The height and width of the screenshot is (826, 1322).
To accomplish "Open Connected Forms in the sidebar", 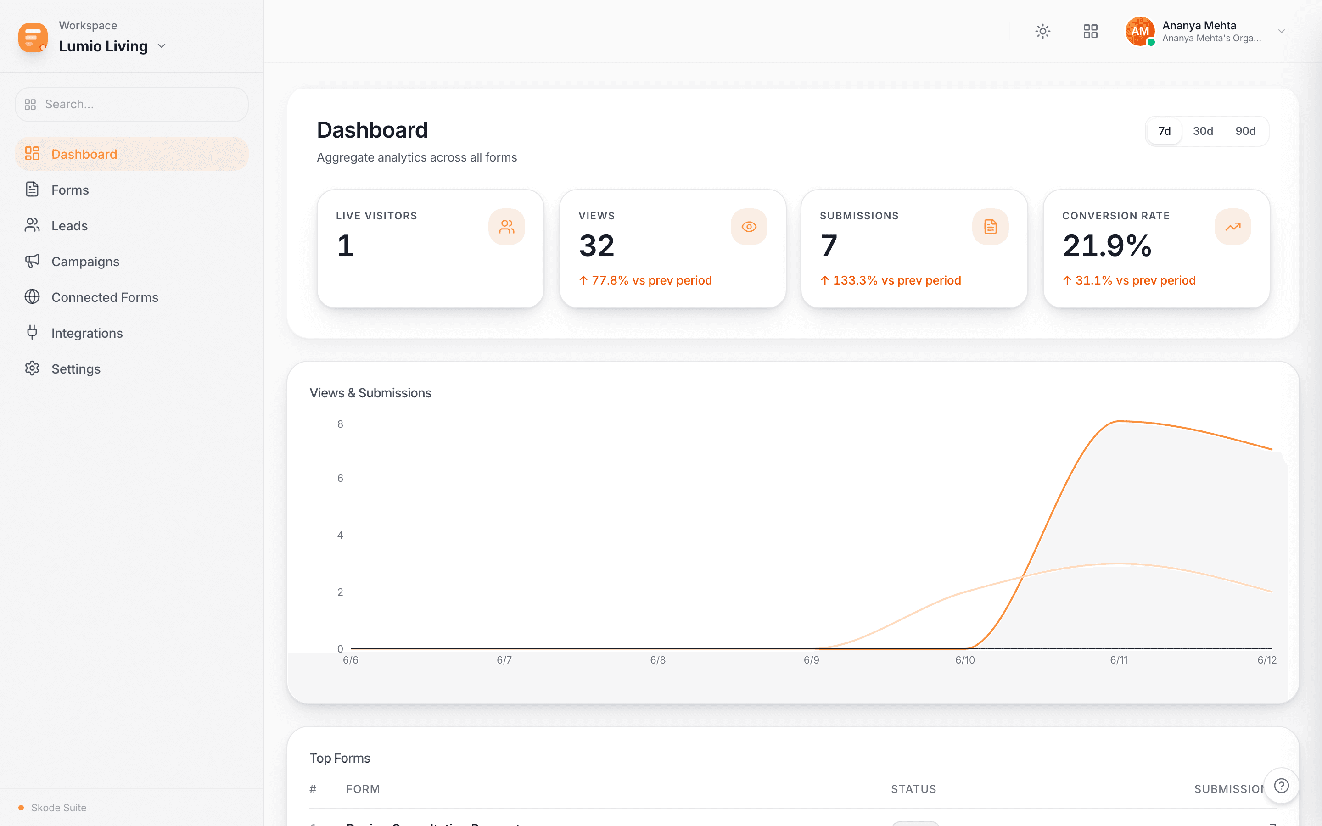I will coord(132,297).
